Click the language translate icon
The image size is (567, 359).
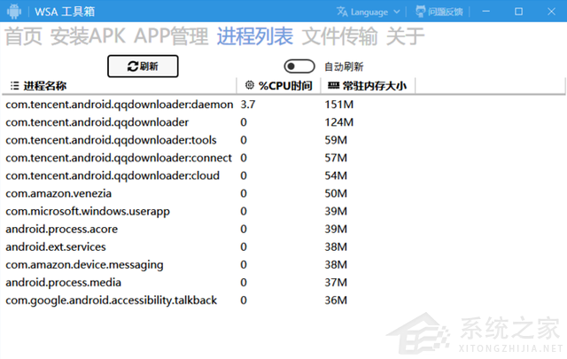coord(342,12)
